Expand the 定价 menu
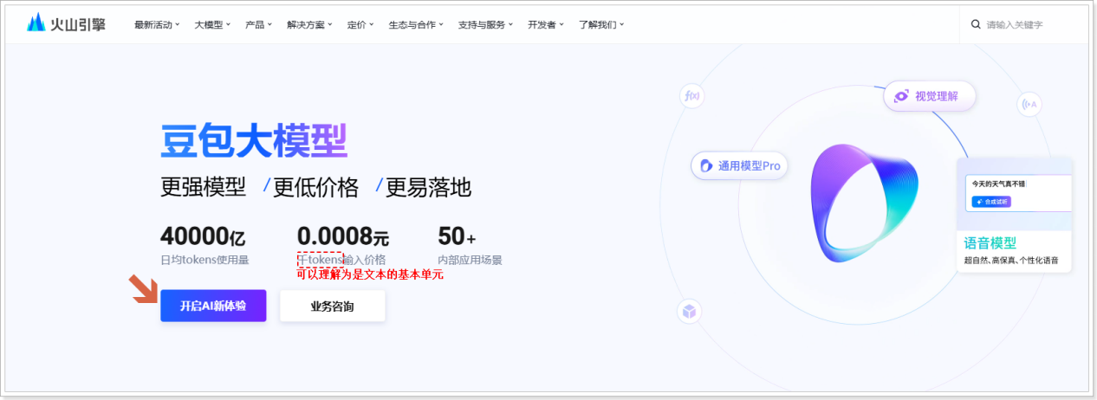Image resolution: width=1097 pixels, height=400 pixels. click(x=360, y=24)
